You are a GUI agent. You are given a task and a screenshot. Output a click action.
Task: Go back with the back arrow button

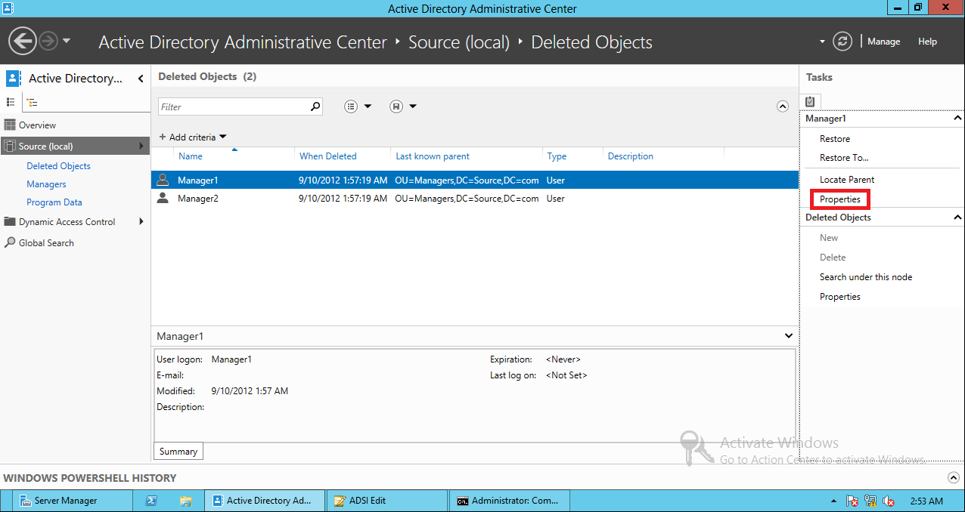(x=23, y=41)
